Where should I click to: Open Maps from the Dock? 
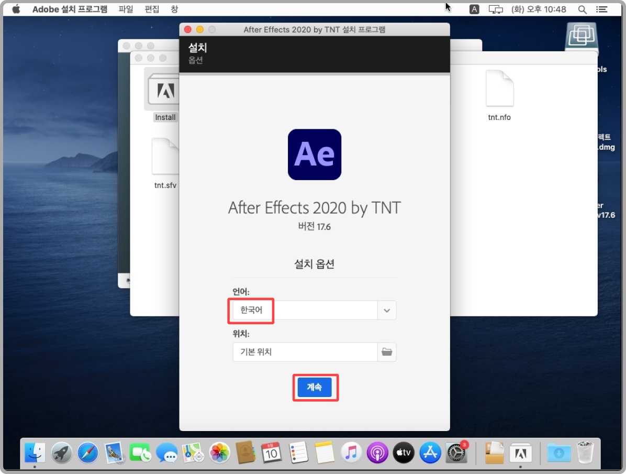click(x=193, y=453)
